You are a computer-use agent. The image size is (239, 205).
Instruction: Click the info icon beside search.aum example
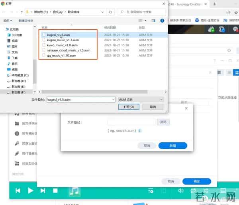pos(140,130)
